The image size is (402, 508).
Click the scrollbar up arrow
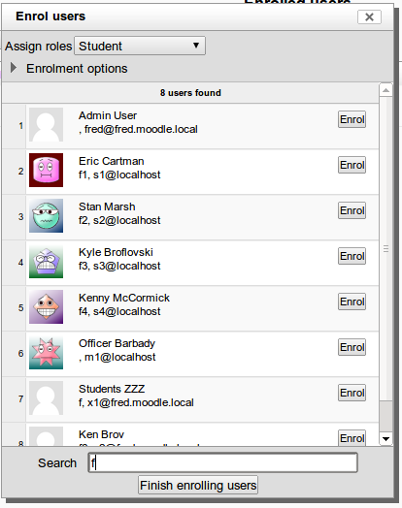coord(385,90)
